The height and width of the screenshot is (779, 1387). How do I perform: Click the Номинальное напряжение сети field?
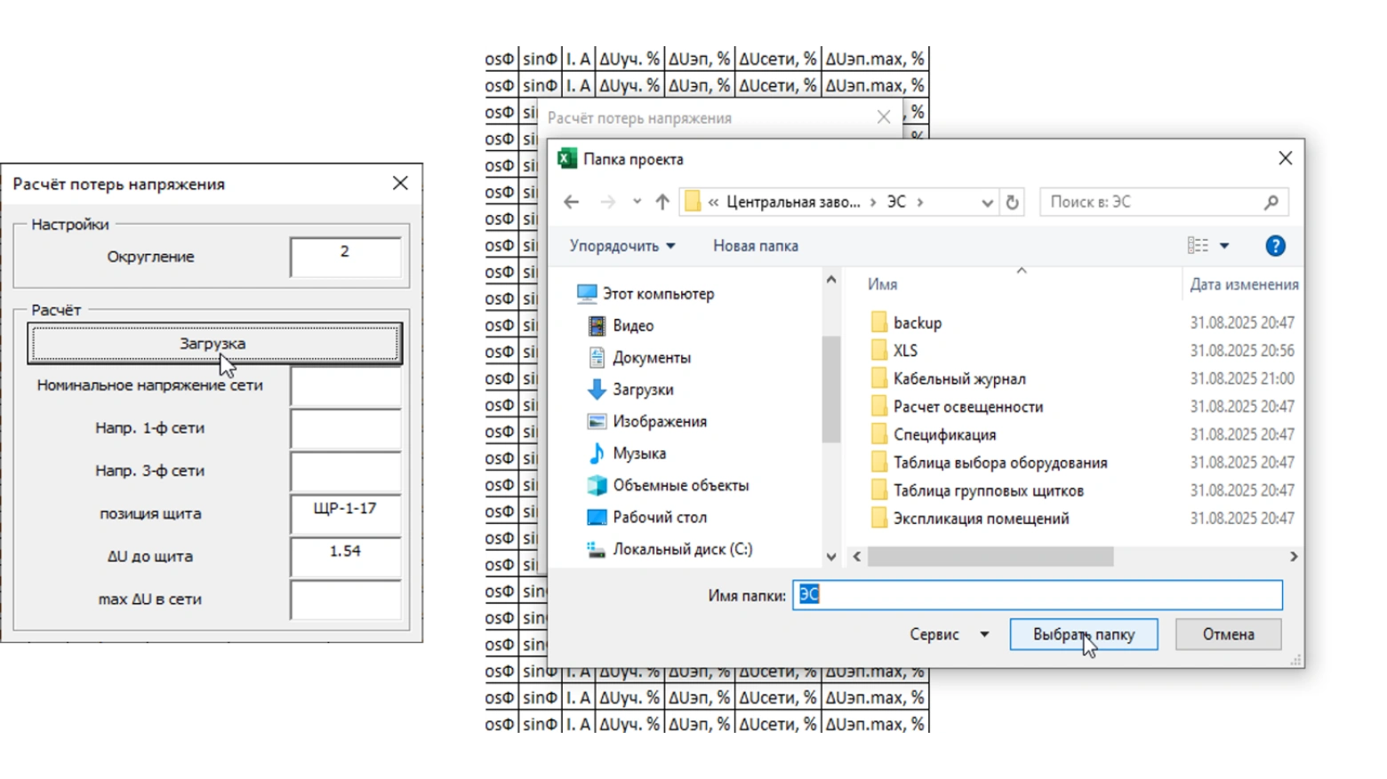pos(345,385)
